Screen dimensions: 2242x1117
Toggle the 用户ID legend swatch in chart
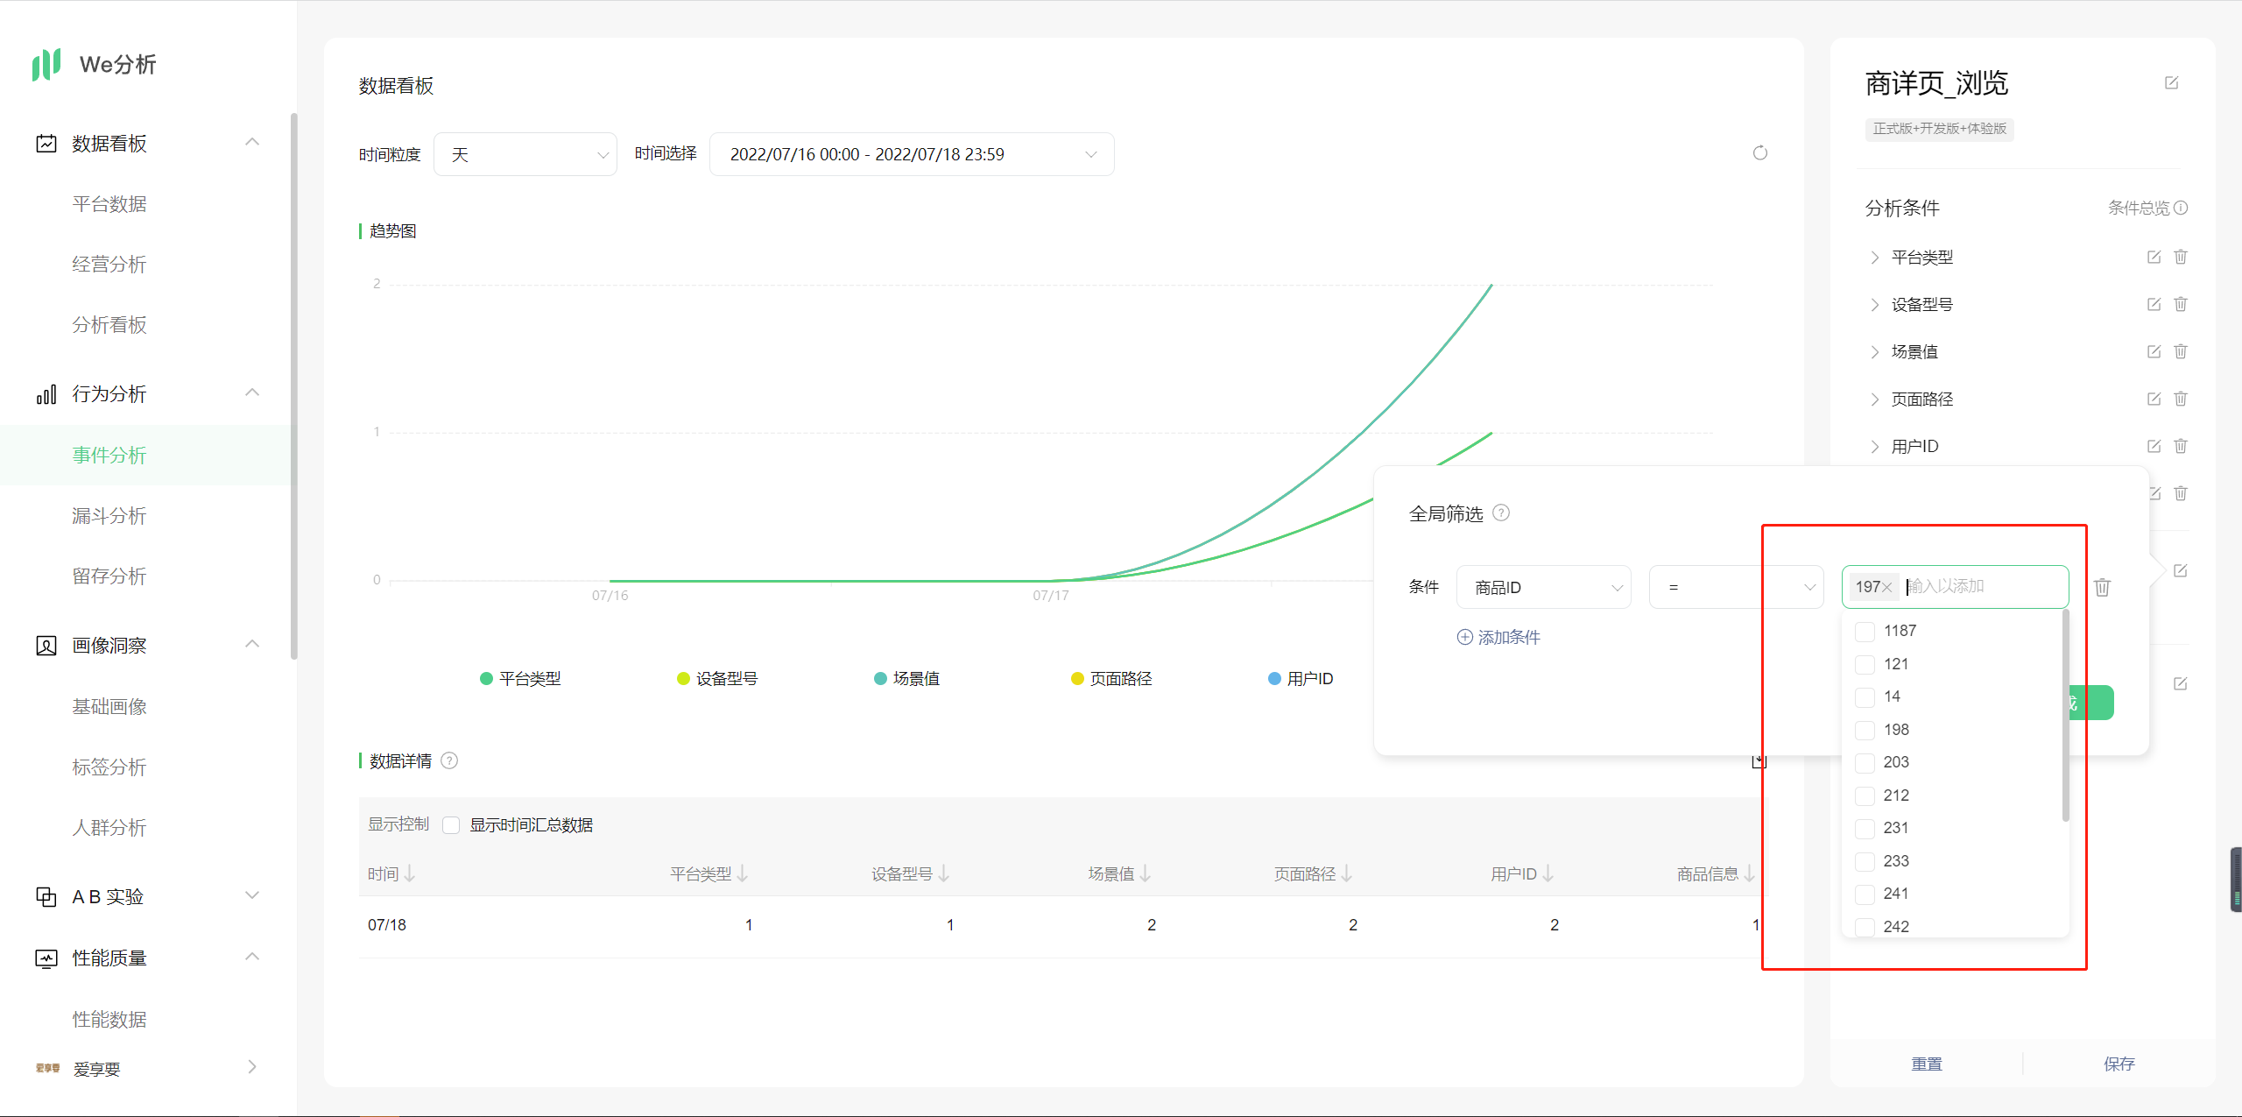click(x=1274, y=678)
